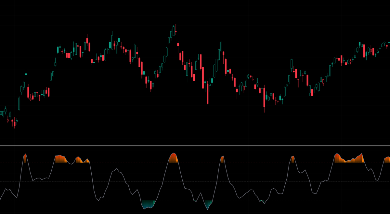
Task: Click the widest orange overbought zone fill
Action: [x=349, y=159]
